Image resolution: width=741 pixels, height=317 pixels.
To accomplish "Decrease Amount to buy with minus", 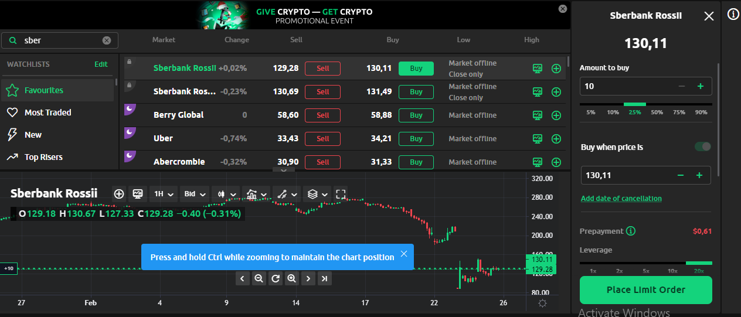I will pyautogui.click(x=682, y=86).
